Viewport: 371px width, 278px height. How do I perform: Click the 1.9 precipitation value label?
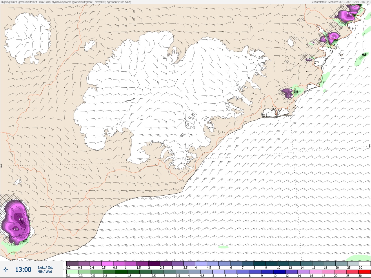[x=349, y=14]
